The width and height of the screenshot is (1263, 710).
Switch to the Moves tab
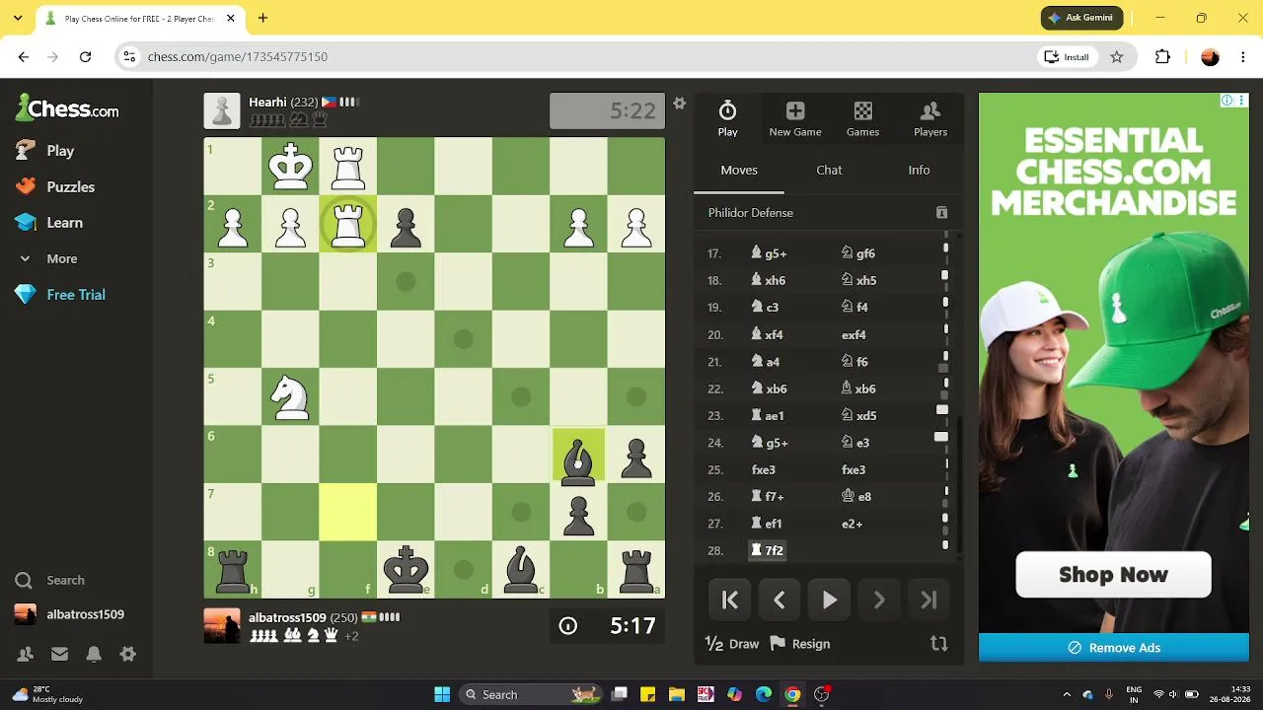(x=739, y=170)
